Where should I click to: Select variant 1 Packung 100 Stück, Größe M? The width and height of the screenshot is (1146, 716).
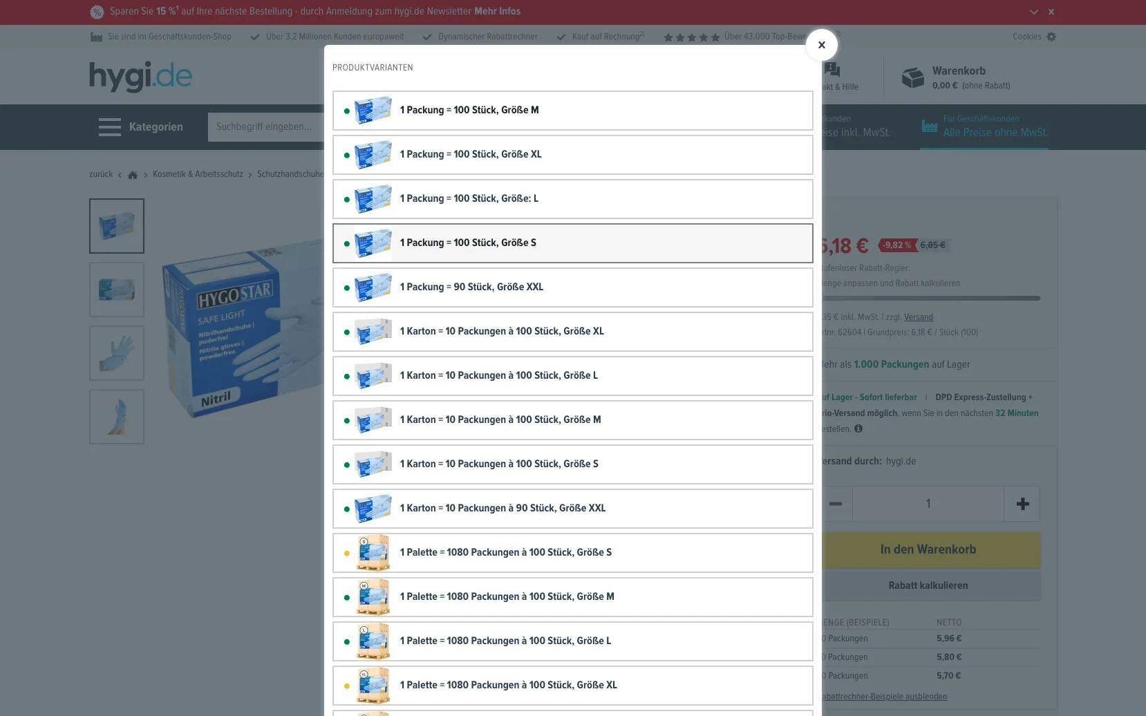pyautogui.click(x=572, y=111)
